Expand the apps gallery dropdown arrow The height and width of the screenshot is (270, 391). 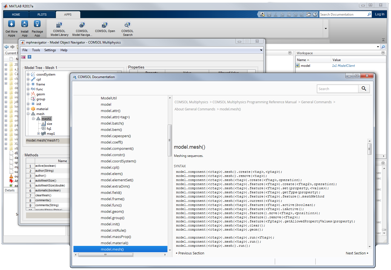tap(326, 28)
